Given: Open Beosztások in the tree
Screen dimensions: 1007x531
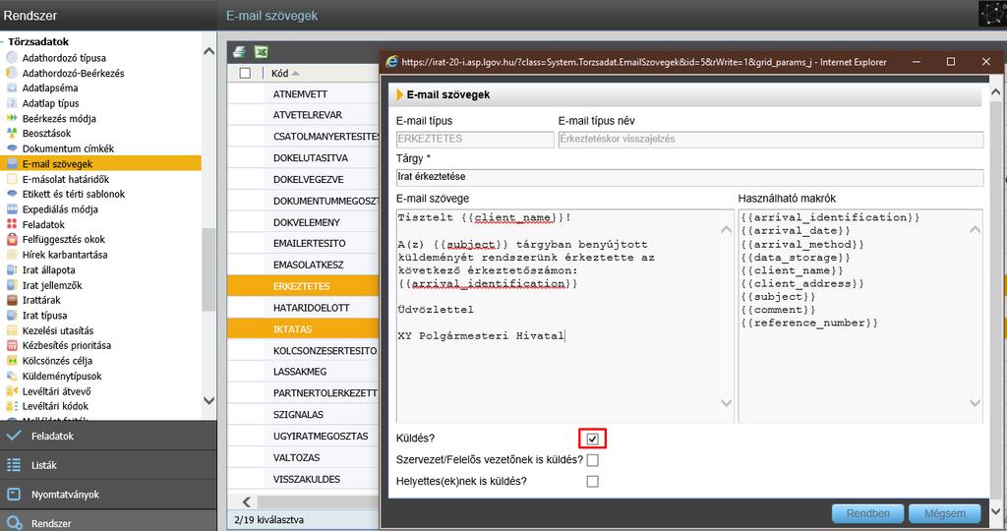Looking at the screenshot, I should click(46, 134).
